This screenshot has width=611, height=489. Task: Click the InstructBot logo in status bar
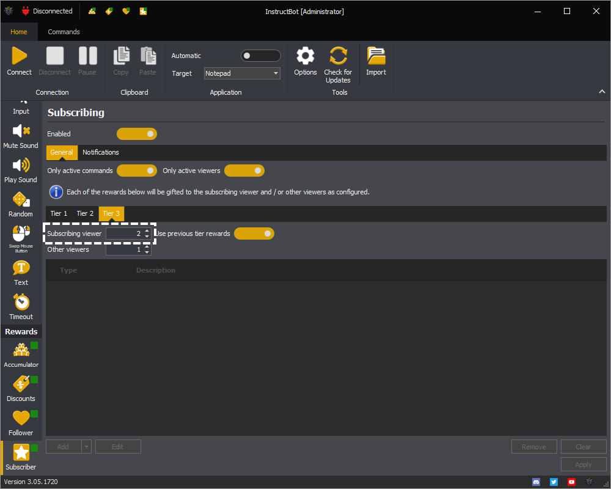(x=589, y=482)
